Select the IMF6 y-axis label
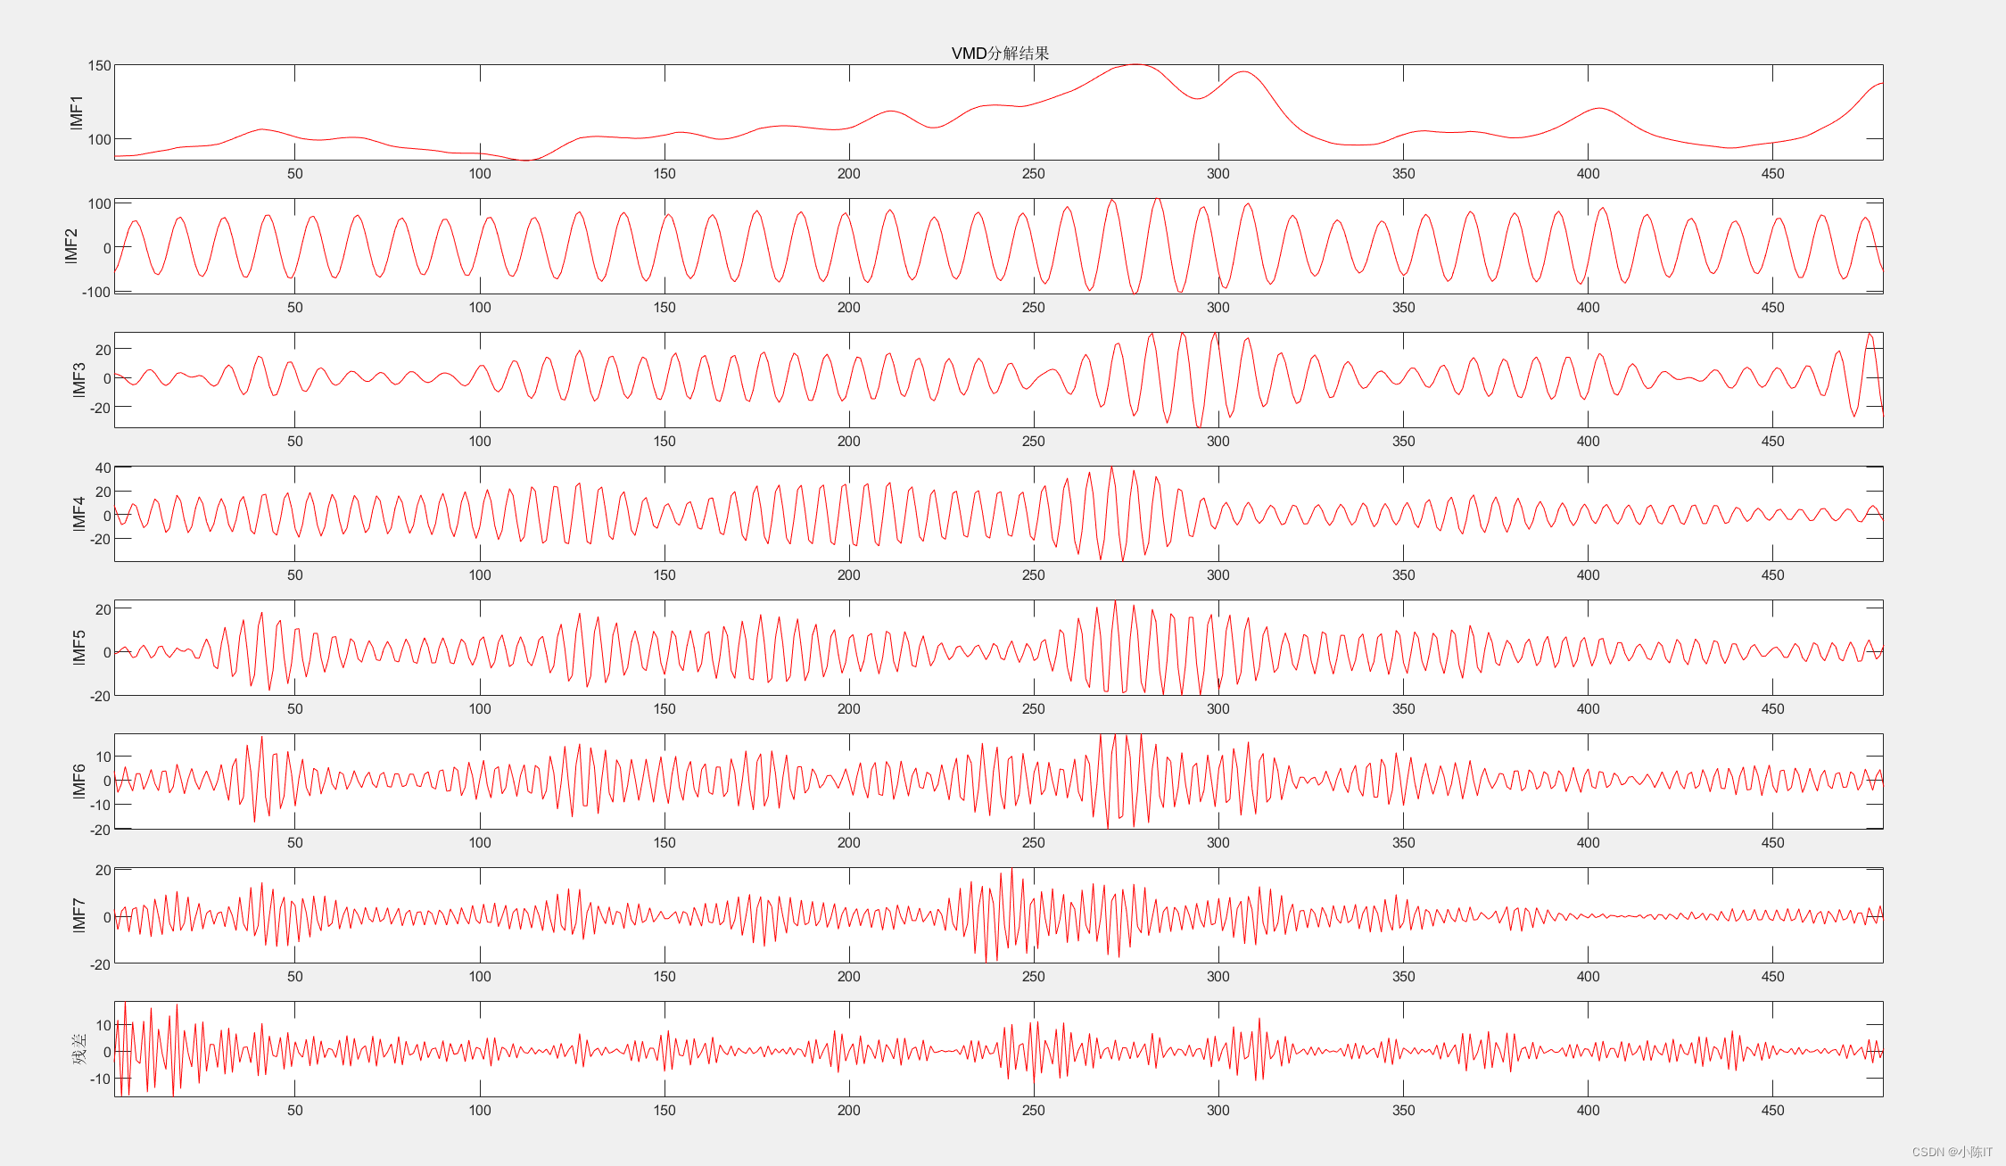Image resolution: width=2006 pixels, height=1166 pixels. tap(78, 781)
